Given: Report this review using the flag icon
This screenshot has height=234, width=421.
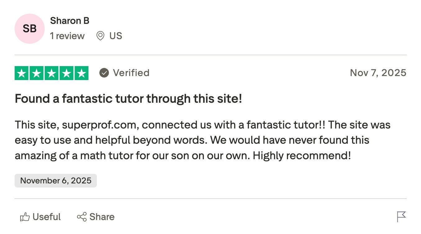Looking at the screenshot, I should [402, 216].
